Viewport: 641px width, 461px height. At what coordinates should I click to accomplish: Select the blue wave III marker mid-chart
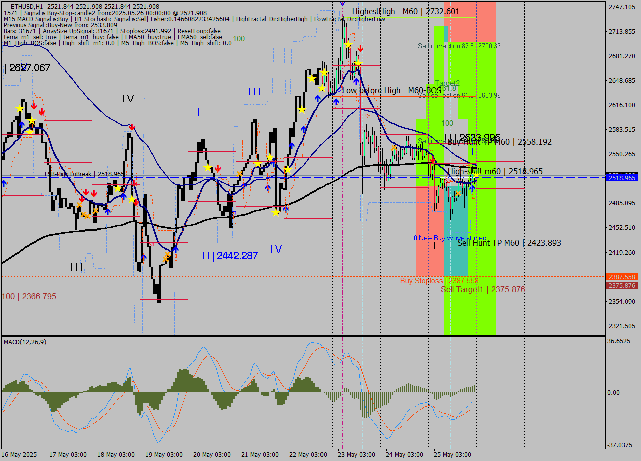[x=254, y=92]
